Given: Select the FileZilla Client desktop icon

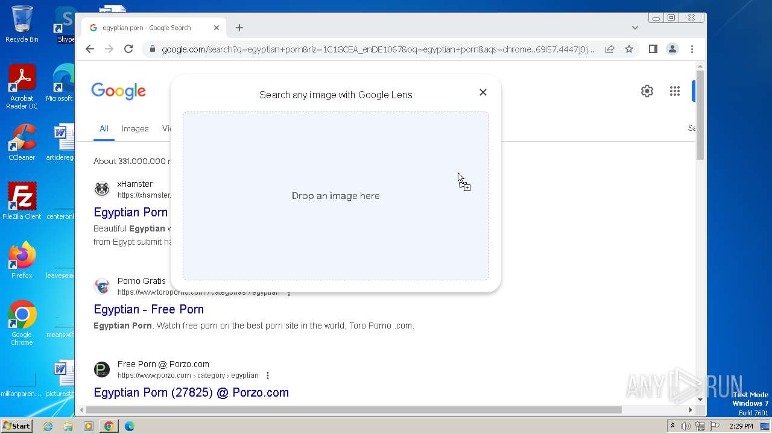Looking at the screenshot, I should 22,201.
